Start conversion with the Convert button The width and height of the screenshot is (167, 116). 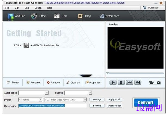point(146,102)
